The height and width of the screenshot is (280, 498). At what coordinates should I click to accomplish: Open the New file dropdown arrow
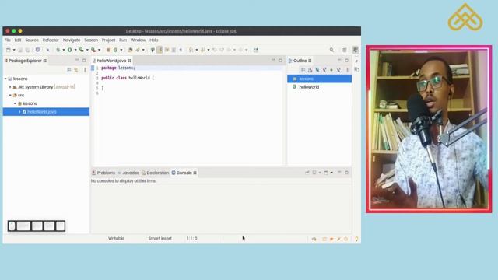point(14,50)
